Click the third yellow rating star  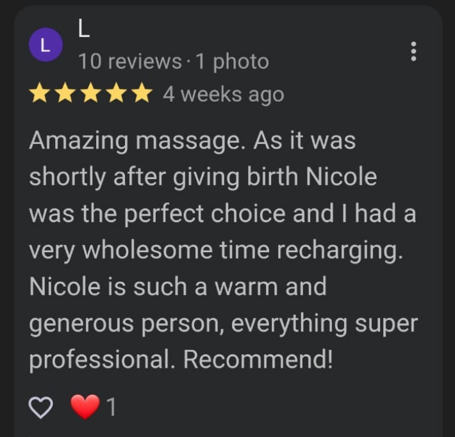click(91, 93)
